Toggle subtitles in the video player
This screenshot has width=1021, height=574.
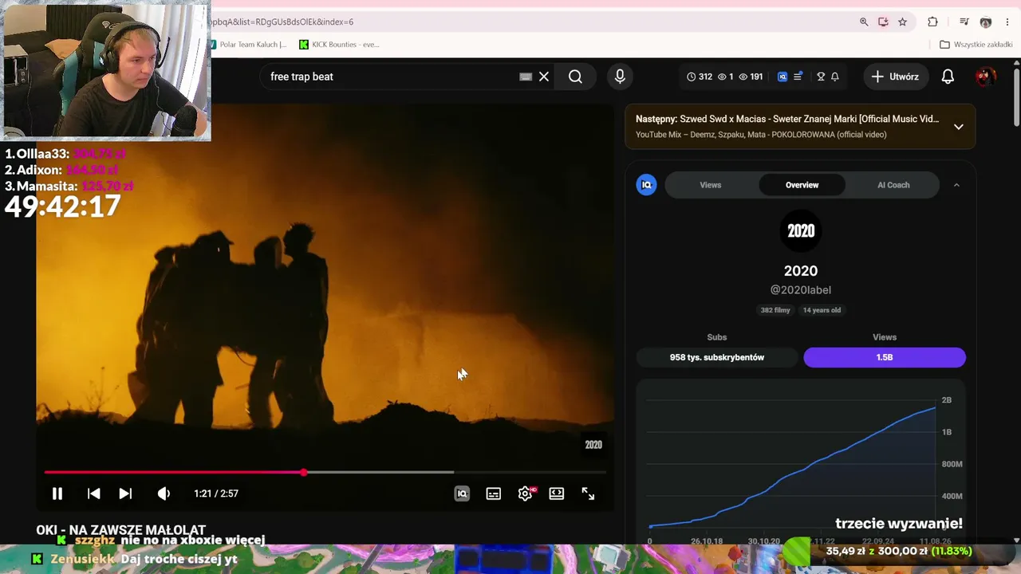pos(494,493)
